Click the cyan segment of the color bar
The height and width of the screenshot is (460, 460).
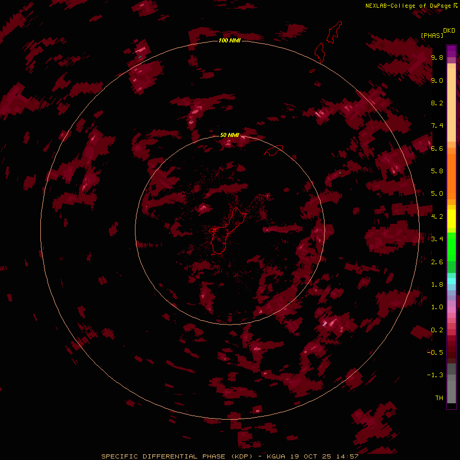point(451,281)
